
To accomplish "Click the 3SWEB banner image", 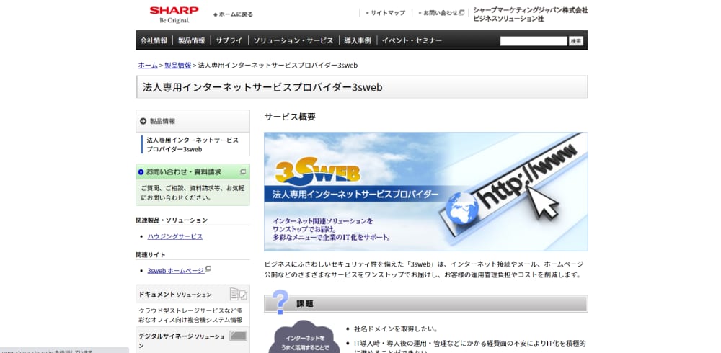I will [426, 192].
